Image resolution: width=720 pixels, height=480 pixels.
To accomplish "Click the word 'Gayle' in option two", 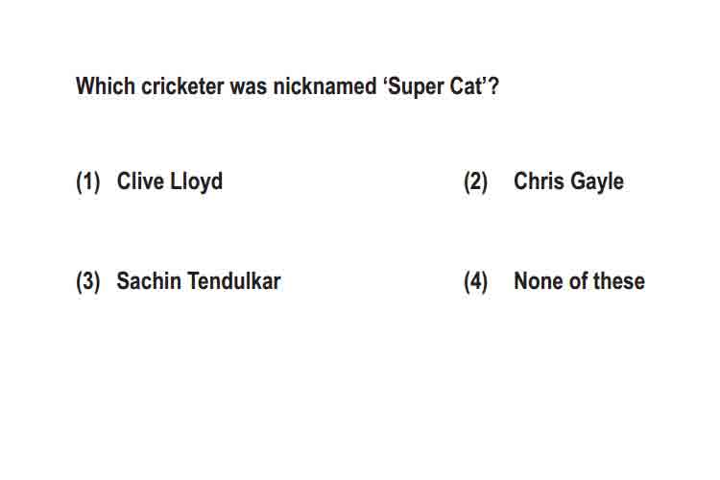I will 597,181.
